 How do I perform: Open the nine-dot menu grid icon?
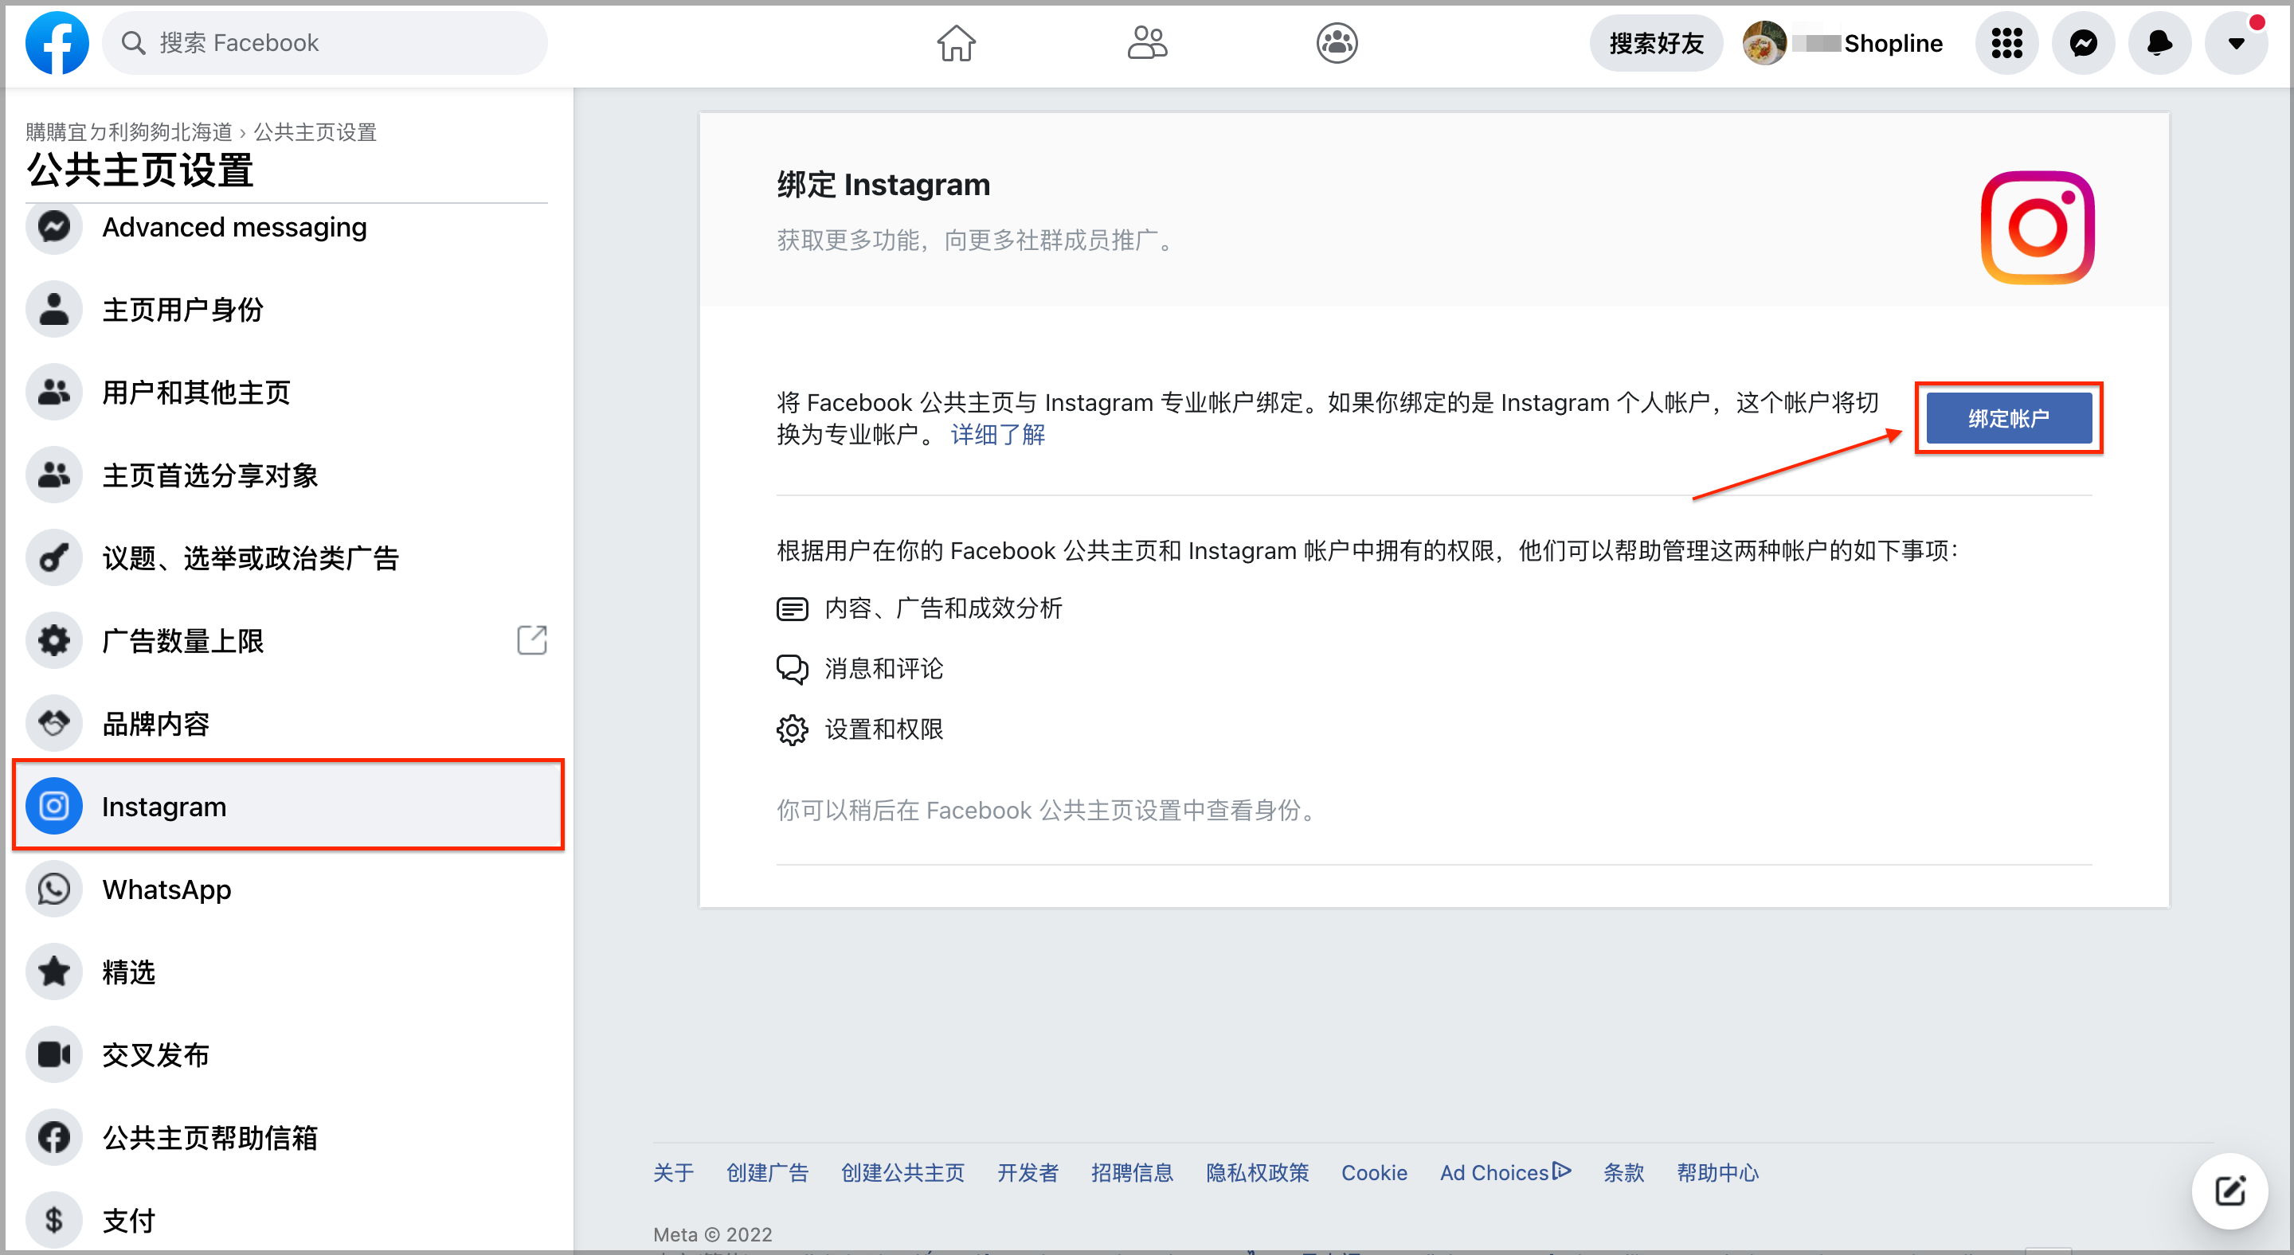(2006, 43)
